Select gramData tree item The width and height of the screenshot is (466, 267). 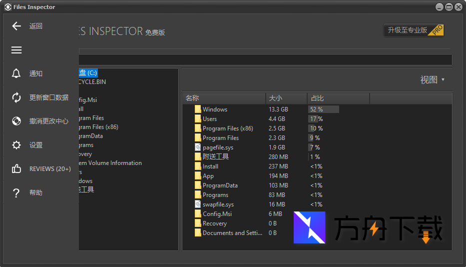coord(91,136)
